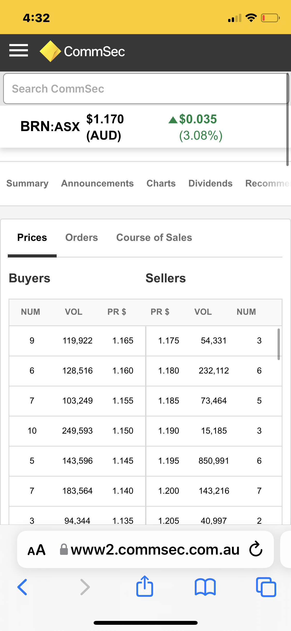Focus the Search CommSec field
The height and width of the screenshot is (631, 291).
[145, 89]
